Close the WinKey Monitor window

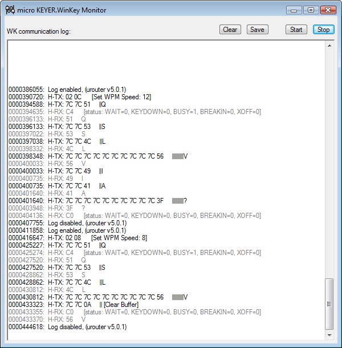point(328,10)
